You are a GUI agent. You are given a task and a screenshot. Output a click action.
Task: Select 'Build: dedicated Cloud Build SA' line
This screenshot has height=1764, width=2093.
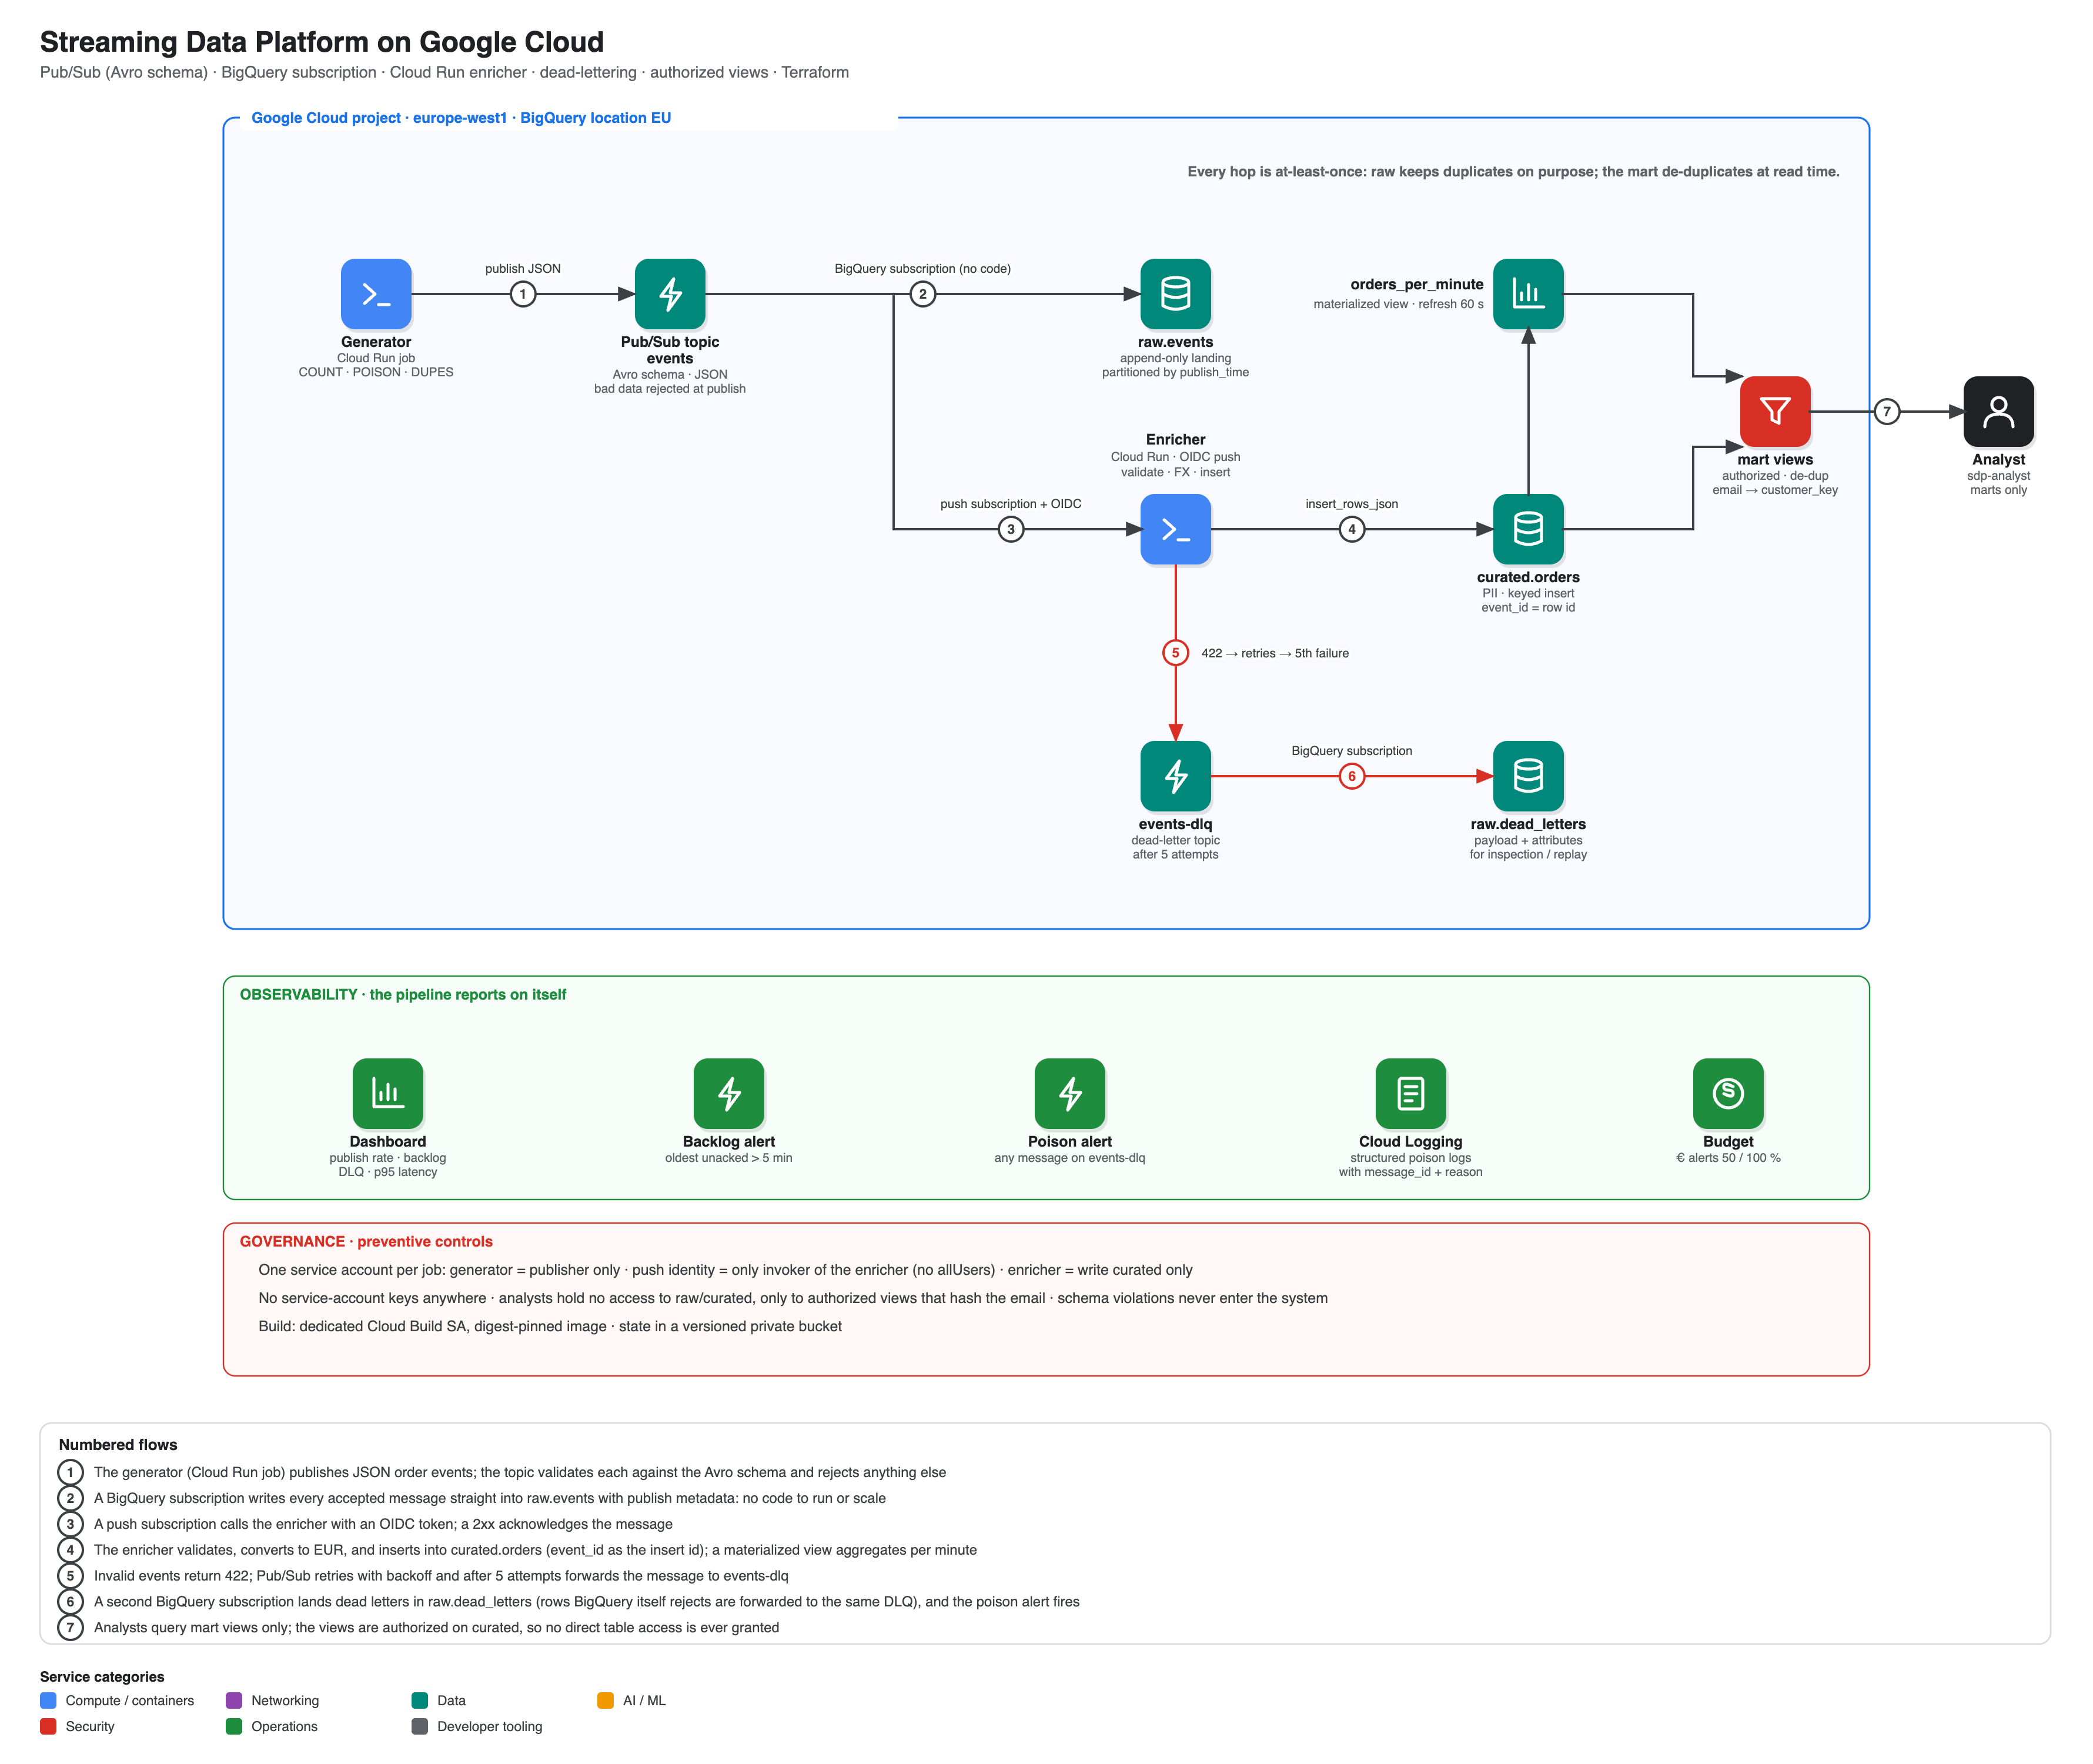pyautogui.click(x=550, y=1326)
